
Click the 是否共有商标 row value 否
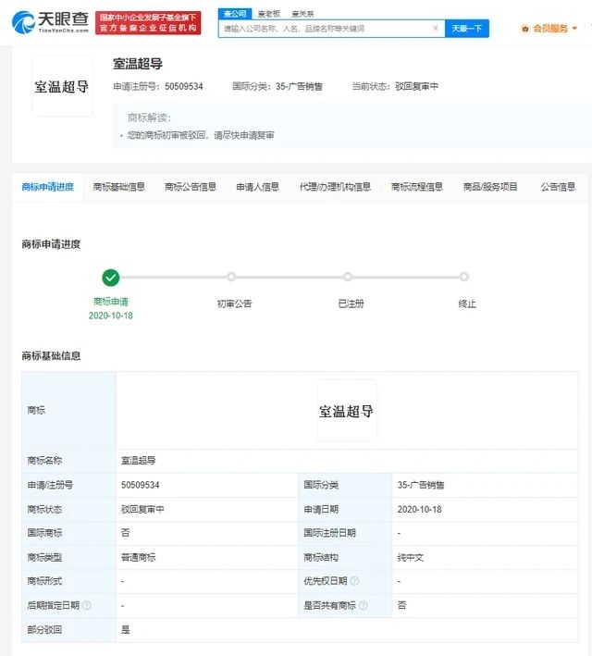coord(401,605)
